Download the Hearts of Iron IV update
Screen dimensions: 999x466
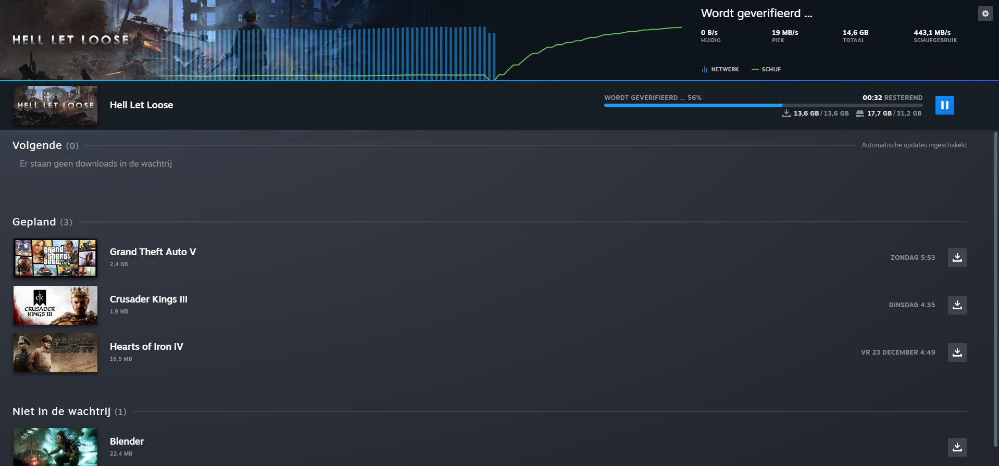click(x=957, y=352)
